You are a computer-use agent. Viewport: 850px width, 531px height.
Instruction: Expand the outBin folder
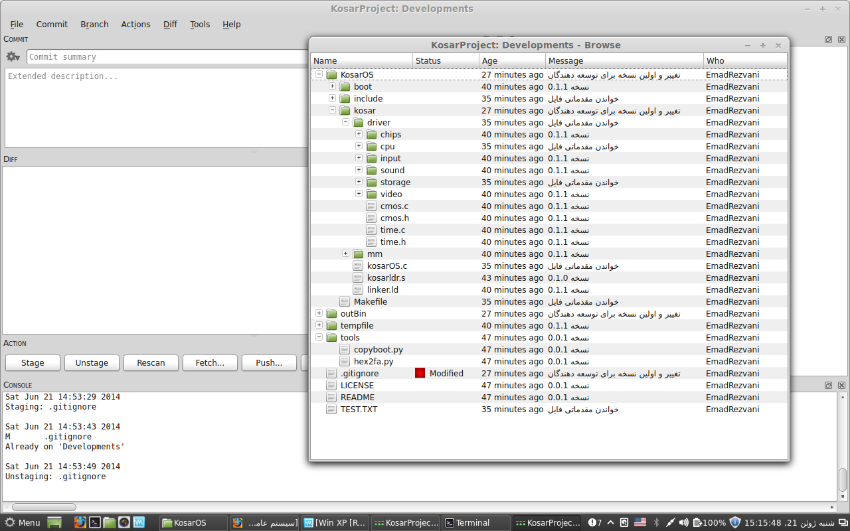coord(319,313)
